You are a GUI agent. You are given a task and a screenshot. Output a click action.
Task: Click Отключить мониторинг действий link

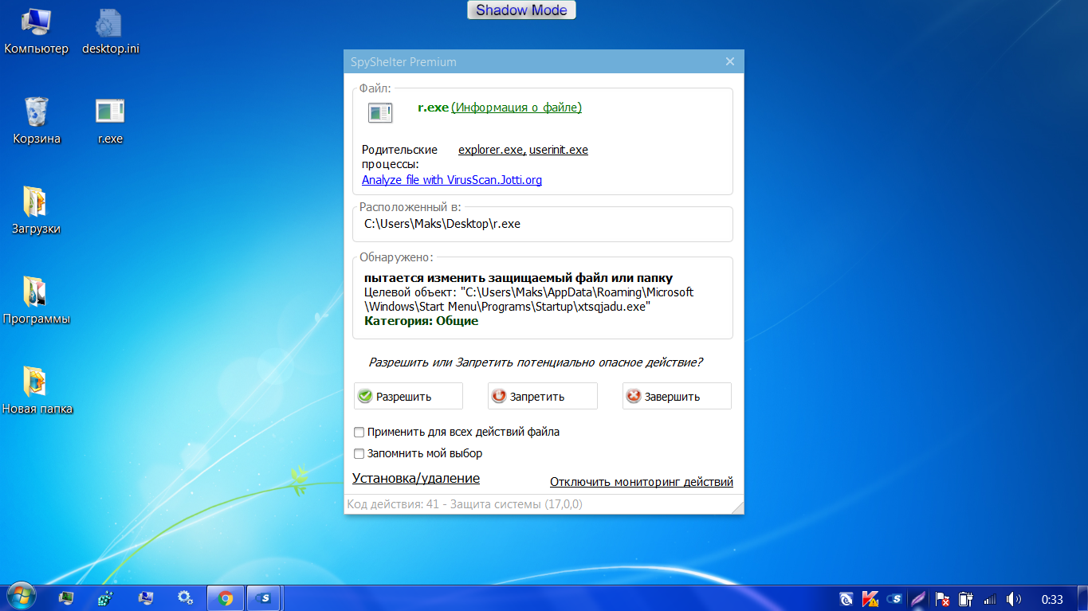tap(642, 482)
